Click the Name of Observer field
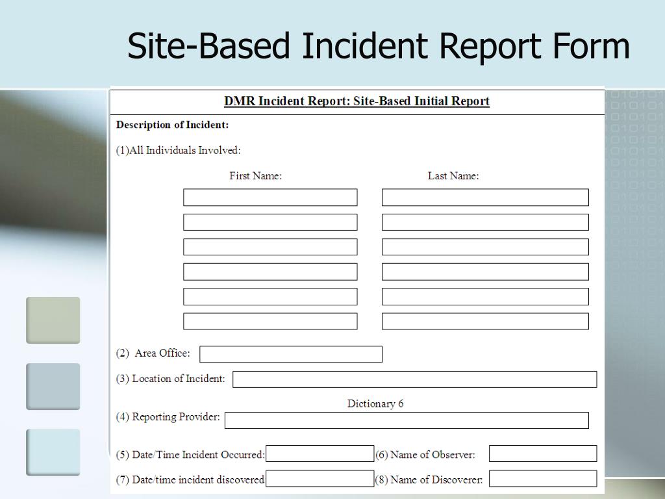This screenshot has height=499, width=665. tap(543, 454)
